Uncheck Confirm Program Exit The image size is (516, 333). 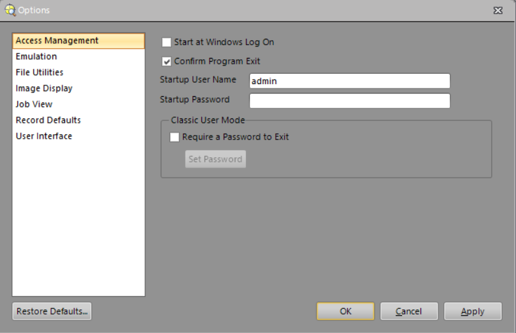tap(166, 61)
